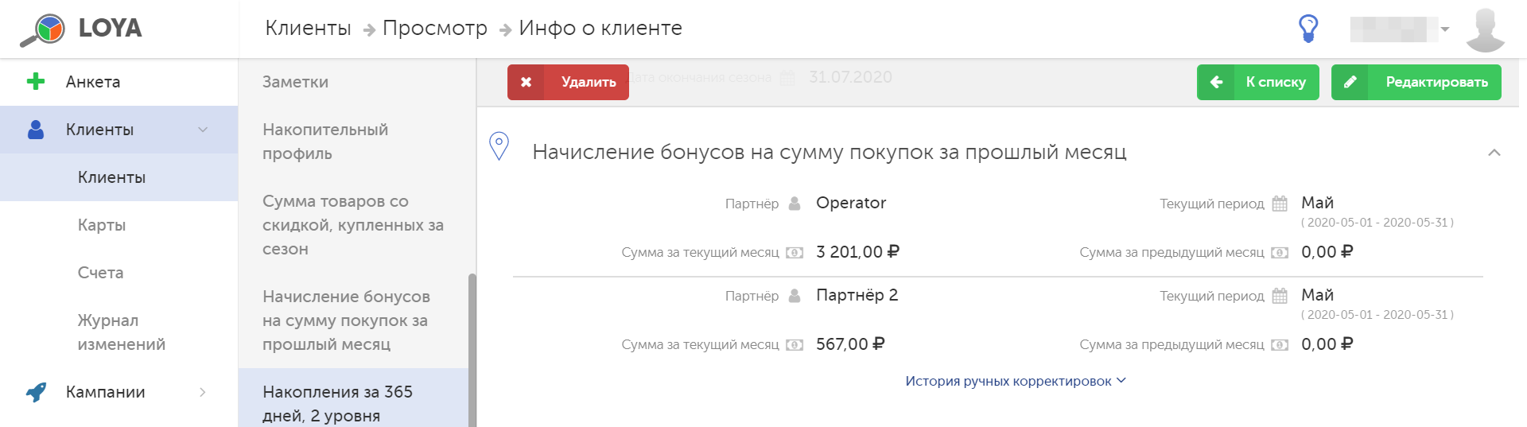Screen dimensions: 1527x427
Task: Expand the Кампании sidebar menu chevron
Action: [203, 392]
